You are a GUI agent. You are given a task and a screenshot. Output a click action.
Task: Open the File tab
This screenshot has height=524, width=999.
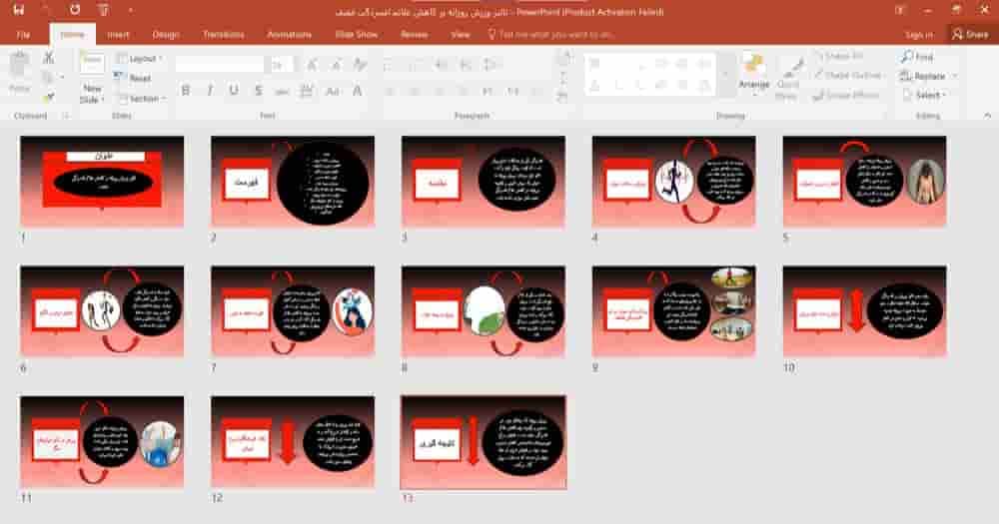24,34
